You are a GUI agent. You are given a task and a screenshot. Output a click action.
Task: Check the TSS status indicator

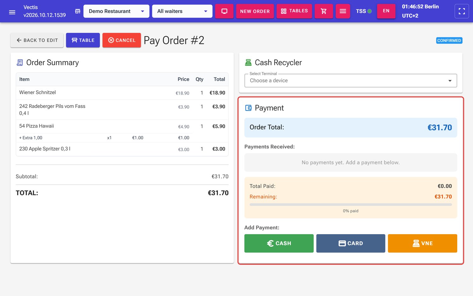click(364, 11)
